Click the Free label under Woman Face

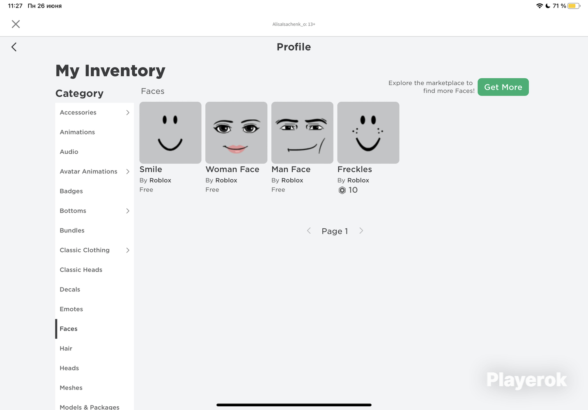[212, 190]
